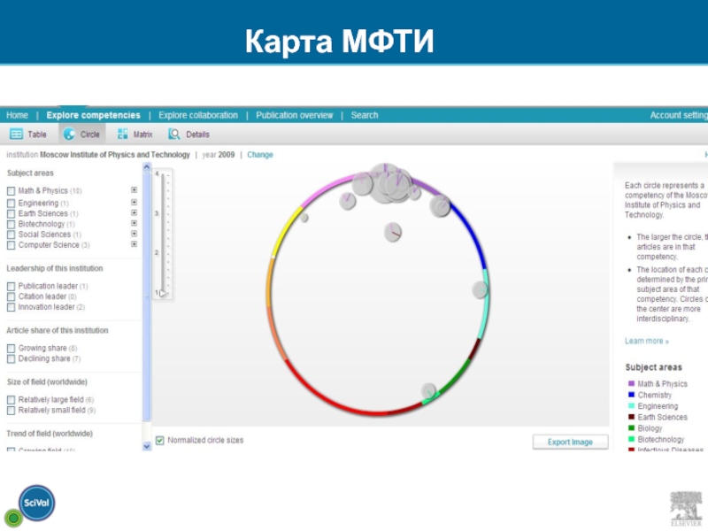This screenshot has height=531, width=708.
Task: Open Account settings
Action: (679, 115)
